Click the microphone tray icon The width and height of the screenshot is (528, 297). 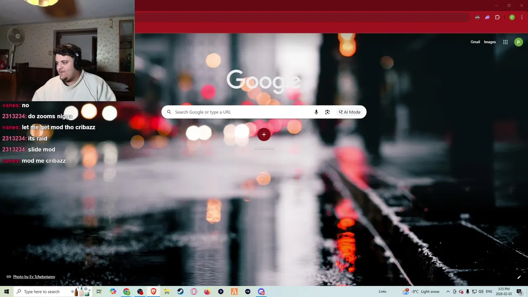(468, 292)
